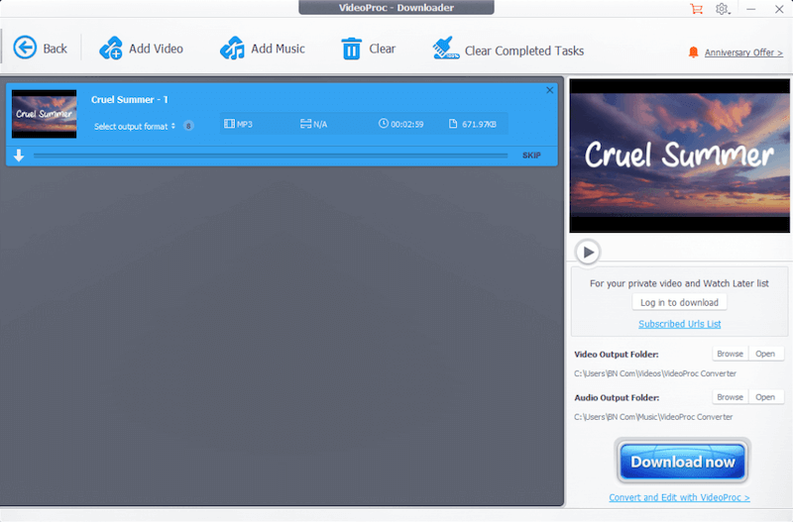Click the N/A resolution icon
The height and width of the screenshot is (522, 793).
coord(305,124)
